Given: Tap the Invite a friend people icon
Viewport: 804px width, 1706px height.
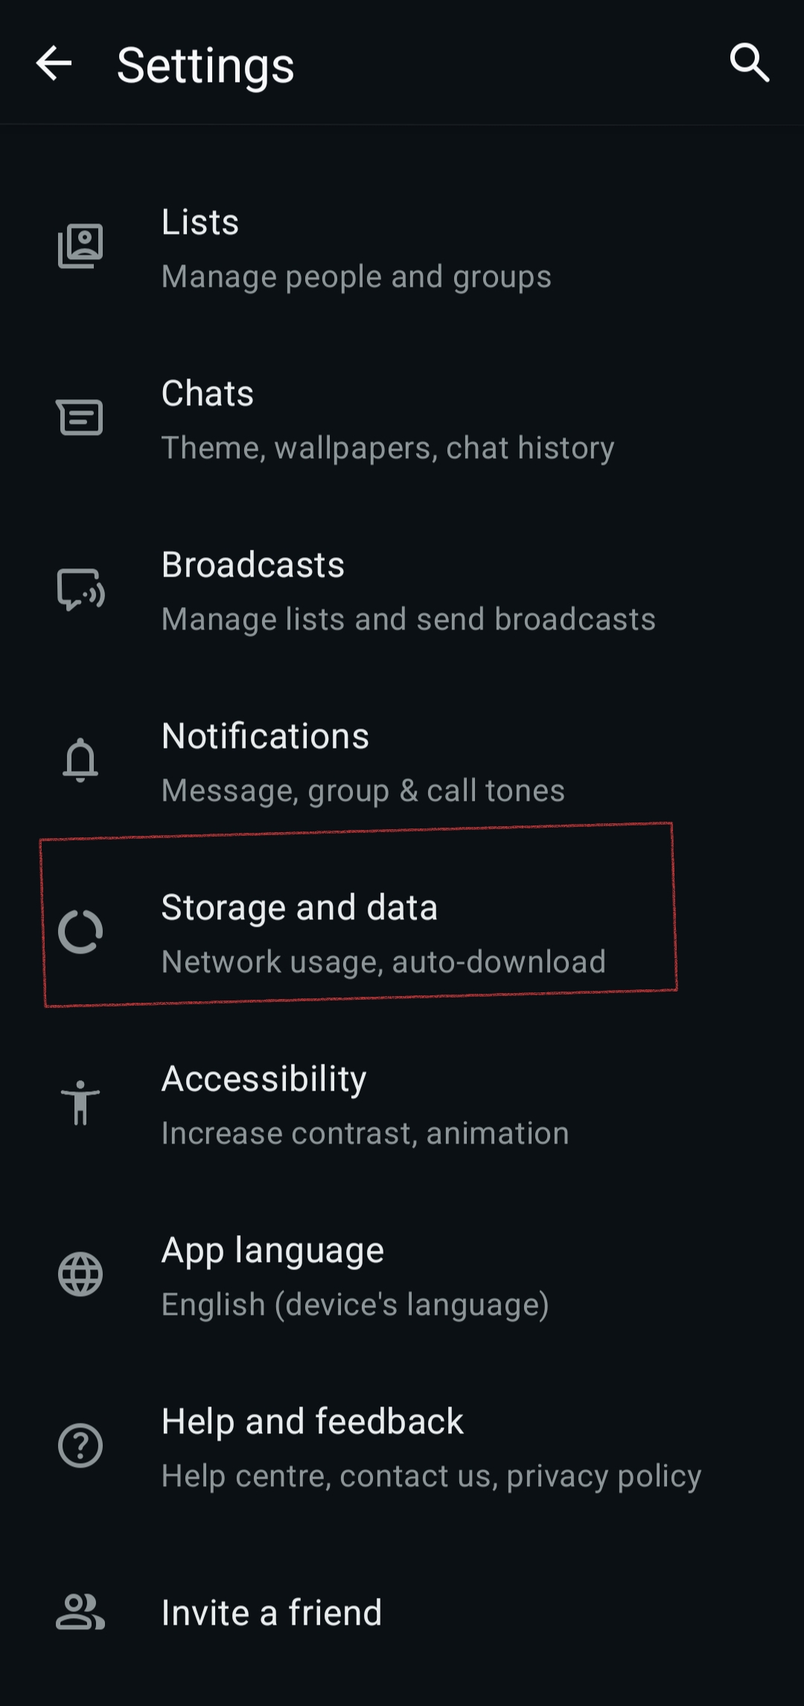Looking at the screenshot, I should (x=80, y=1612).
